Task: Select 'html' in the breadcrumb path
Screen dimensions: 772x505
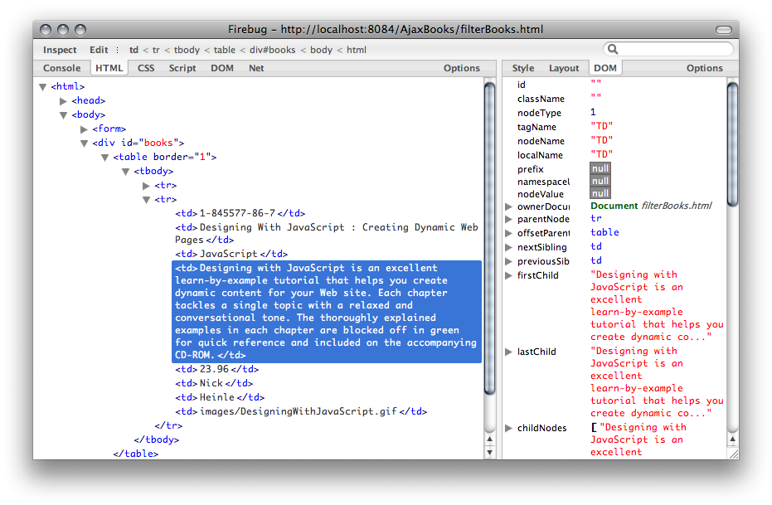Action: pos(357,50)
